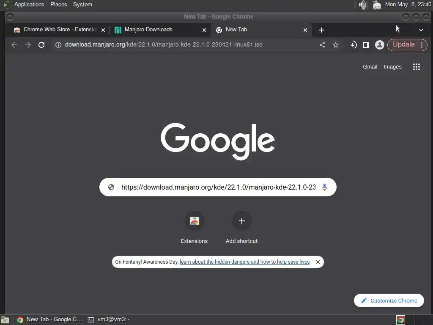Show desktop via bottom-left panel icon

pyautogui.click(x=5, y=320)
